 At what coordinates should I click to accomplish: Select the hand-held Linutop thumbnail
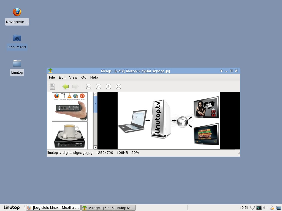point(70,107)
